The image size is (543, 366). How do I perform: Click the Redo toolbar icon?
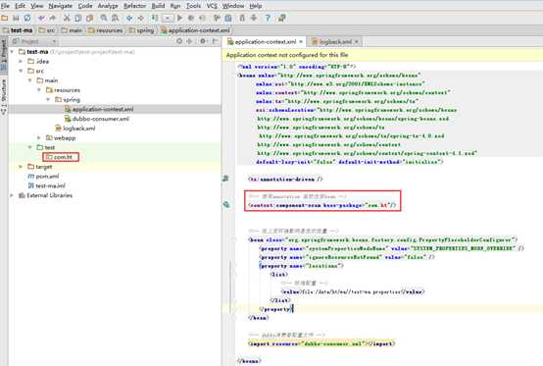tap(53, 18)
